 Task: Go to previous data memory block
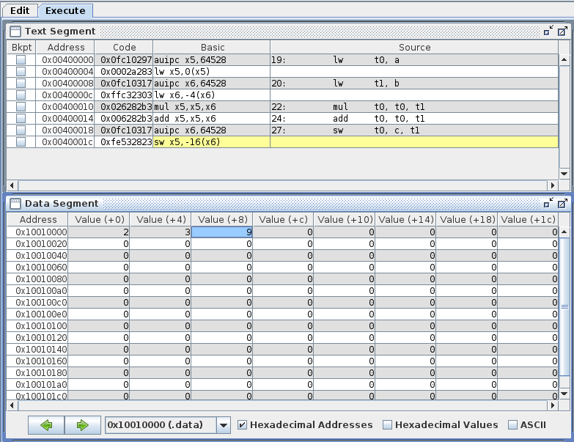coord(46,425)
